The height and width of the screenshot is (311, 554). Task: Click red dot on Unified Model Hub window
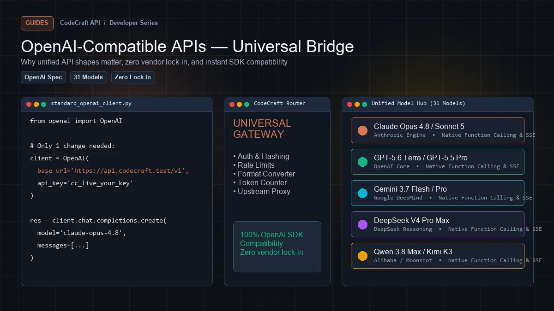pos(349,104)
